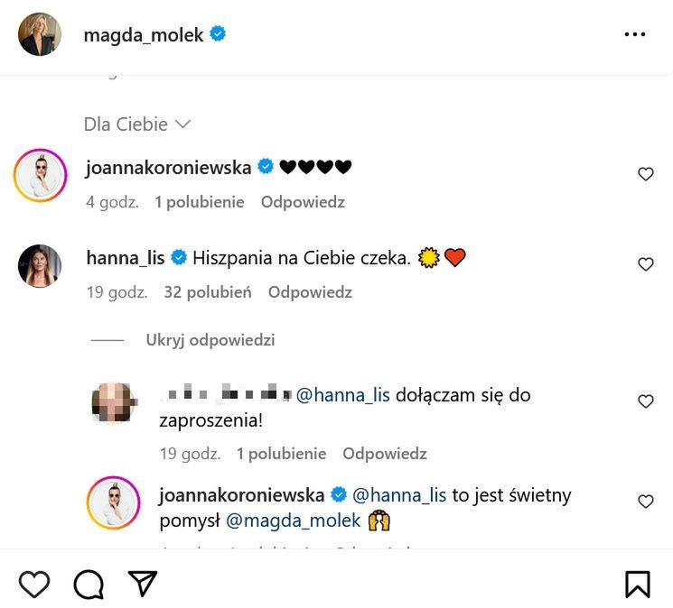Like joannakoroniewska's reply to hanna_lis

coord(645,502)
